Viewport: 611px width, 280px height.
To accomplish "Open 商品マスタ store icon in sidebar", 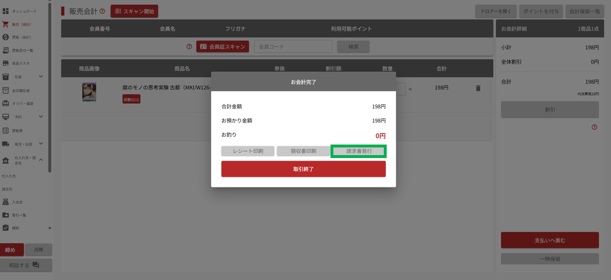I will click(x=6, y=63).
